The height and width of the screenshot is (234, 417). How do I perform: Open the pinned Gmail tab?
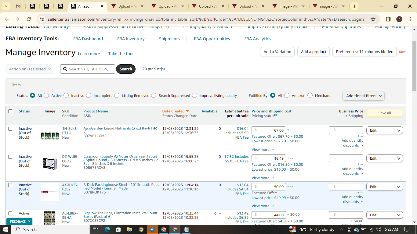click(18, 6)
